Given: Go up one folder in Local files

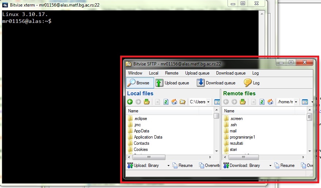Looking at the screenshot, I should [x=146, y=102].
